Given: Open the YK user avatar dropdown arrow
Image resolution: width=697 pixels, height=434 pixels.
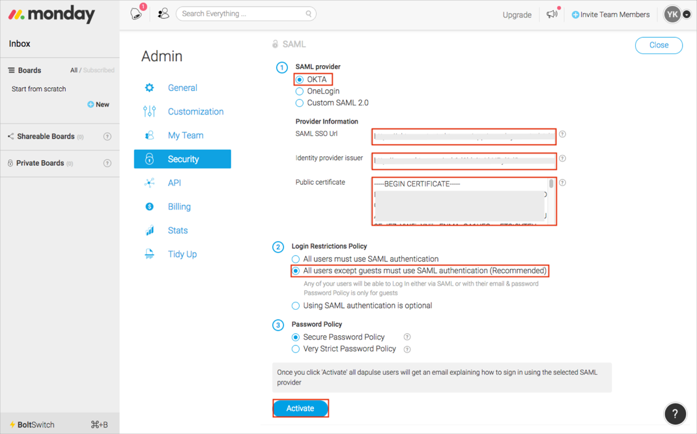Looking at the screenshot, I should tap(687, 14).
